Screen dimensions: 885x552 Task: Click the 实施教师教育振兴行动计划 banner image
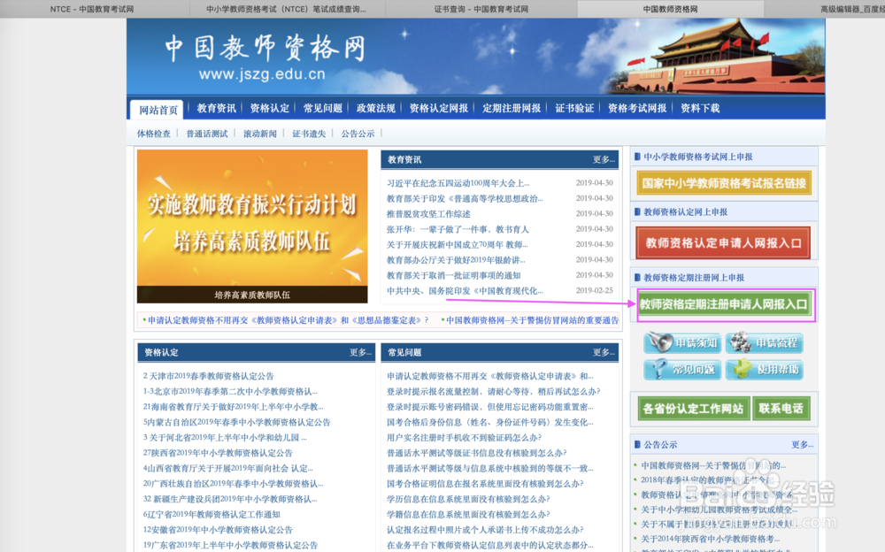point(252,226)
